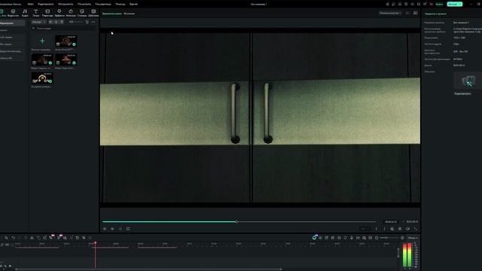Select the bottom headphones media thumbnail
Screen dimensions: 482x271
42,78
